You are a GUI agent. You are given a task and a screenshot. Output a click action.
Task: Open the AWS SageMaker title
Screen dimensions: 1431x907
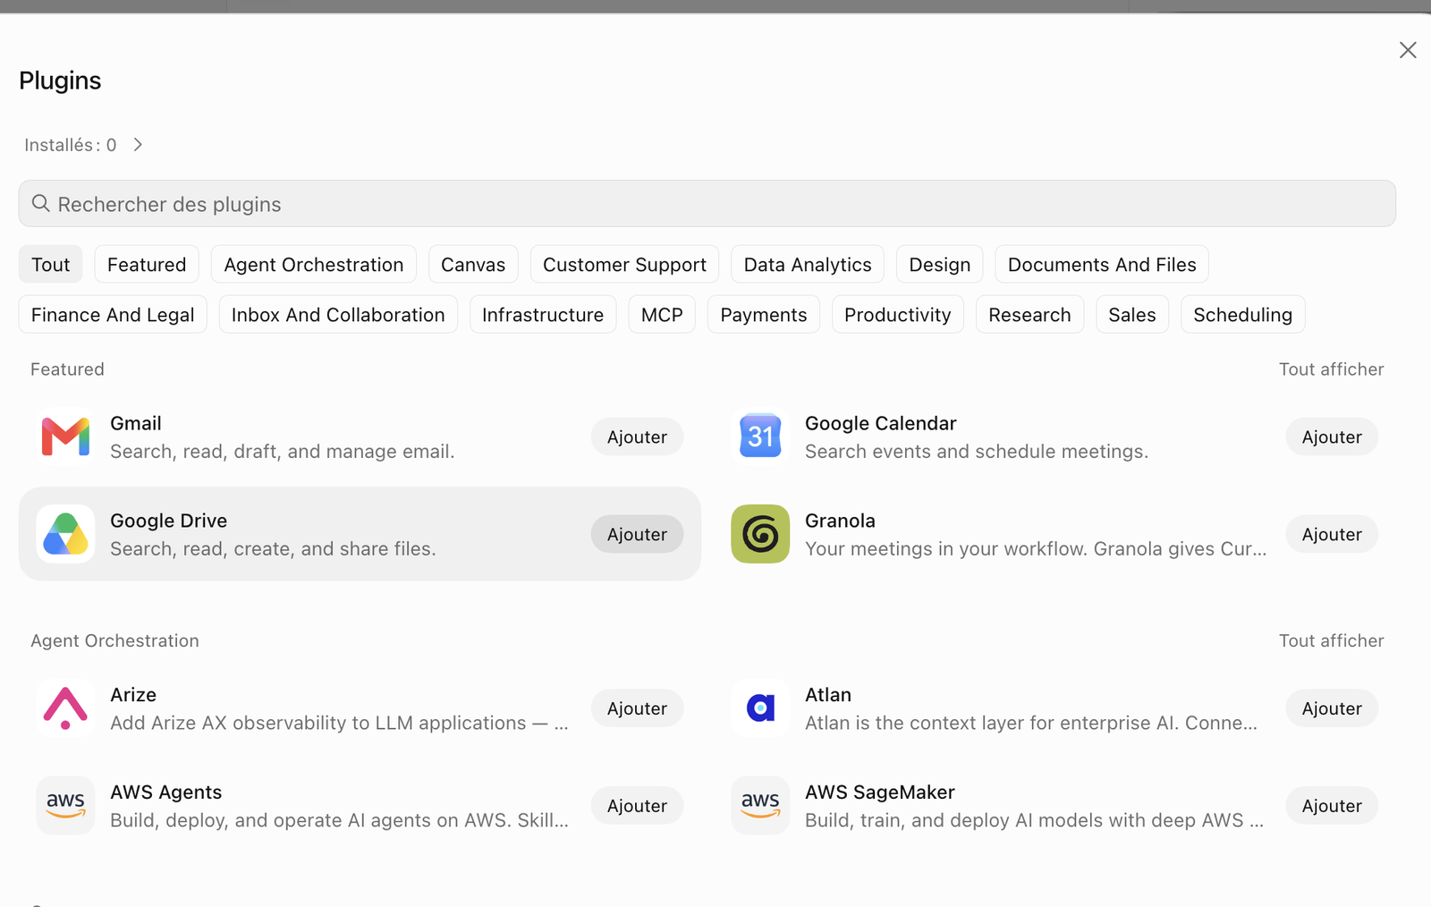(880, 793)
